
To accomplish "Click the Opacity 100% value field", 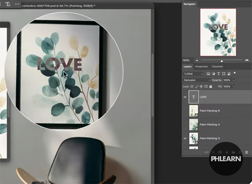I will point(227,80).
